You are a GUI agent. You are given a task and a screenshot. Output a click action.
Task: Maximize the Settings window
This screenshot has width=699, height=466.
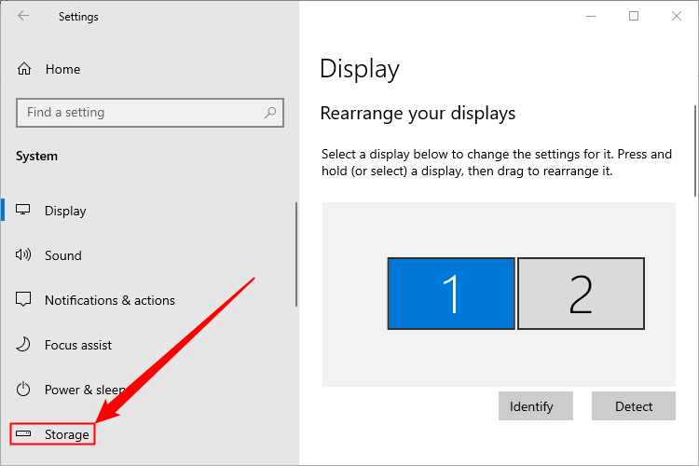(634, 17)
